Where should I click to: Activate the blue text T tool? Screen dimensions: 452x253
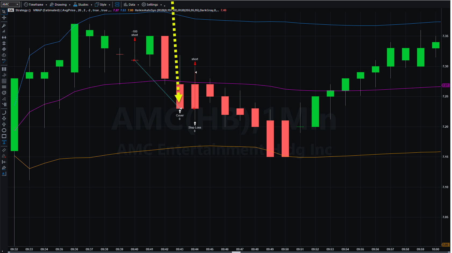click(x=4, y=142)
